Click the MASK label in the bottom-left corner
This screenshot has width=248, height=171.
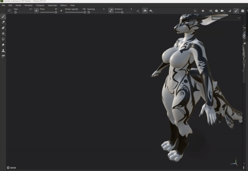(12, 168)
